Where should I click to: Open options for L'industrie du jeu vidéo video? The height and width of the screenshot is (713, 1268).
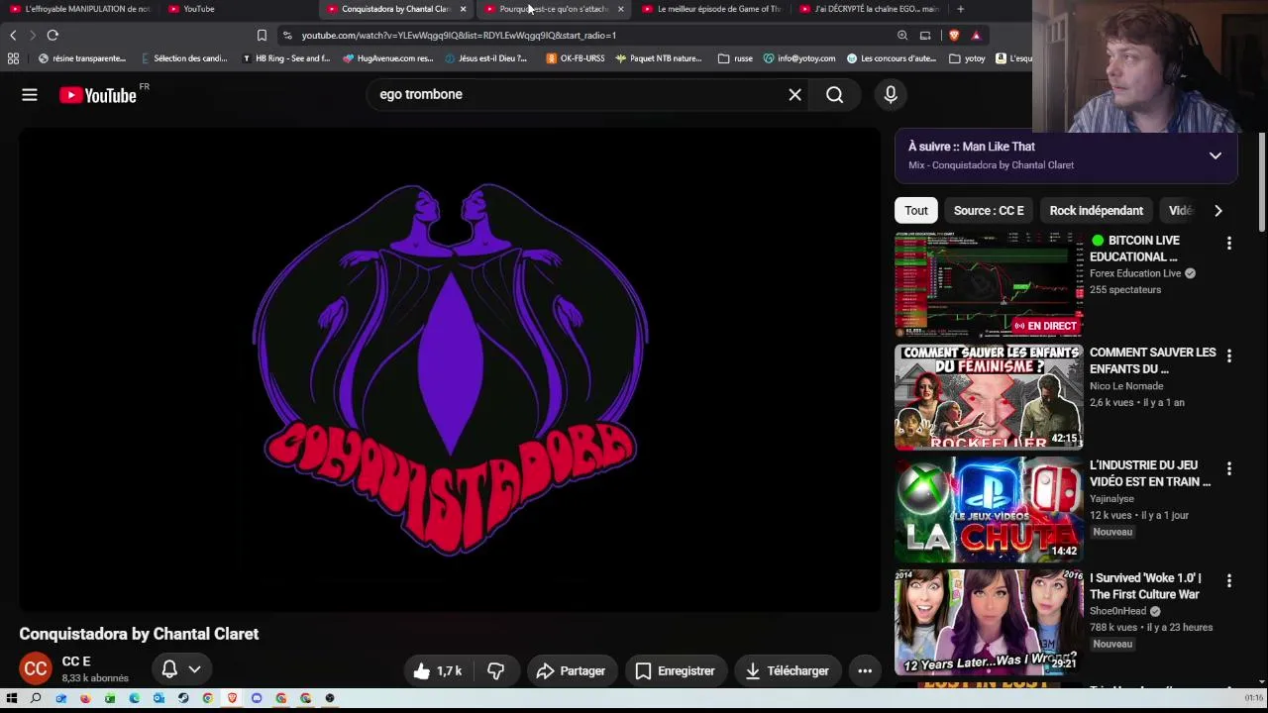(1229, 468)
